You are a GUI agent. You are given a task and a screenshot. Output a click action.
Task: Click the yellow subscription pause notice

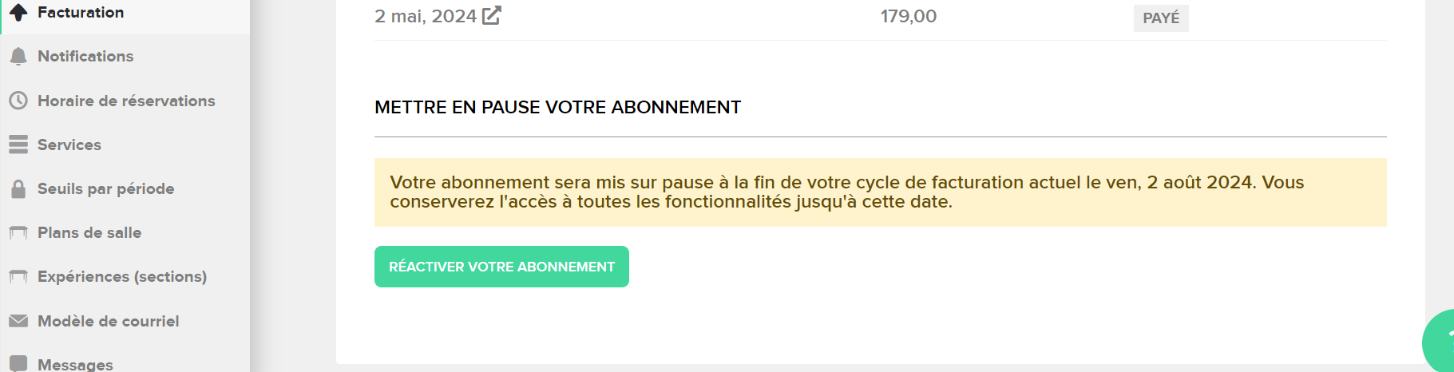coord(880,192)
